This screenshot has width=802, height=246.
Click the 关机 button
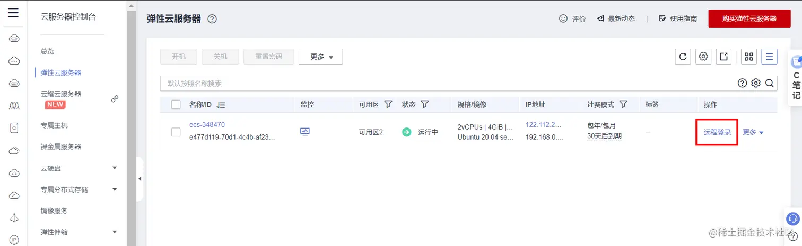[221, 57]
